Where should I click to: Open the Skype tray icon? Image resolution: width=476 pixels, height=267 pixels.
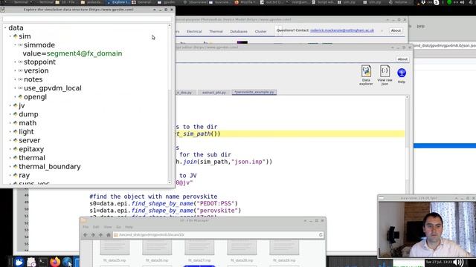click(x=437, y=2)
